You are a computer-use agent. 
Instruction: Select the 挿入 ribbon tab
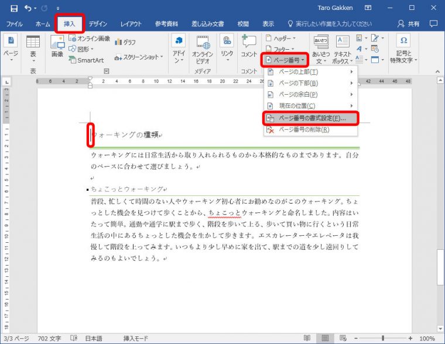coord(70,23)
